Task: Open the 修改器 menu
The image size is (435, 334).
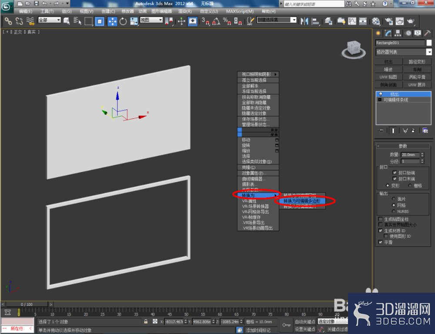Action: 127,11
